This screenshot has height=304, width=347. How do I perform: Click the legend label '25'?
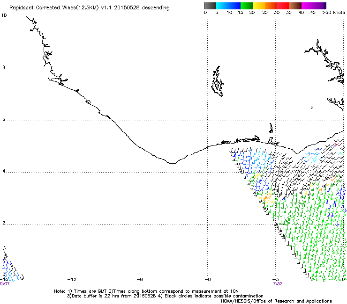pyautogui.click(x=265, y=13)
